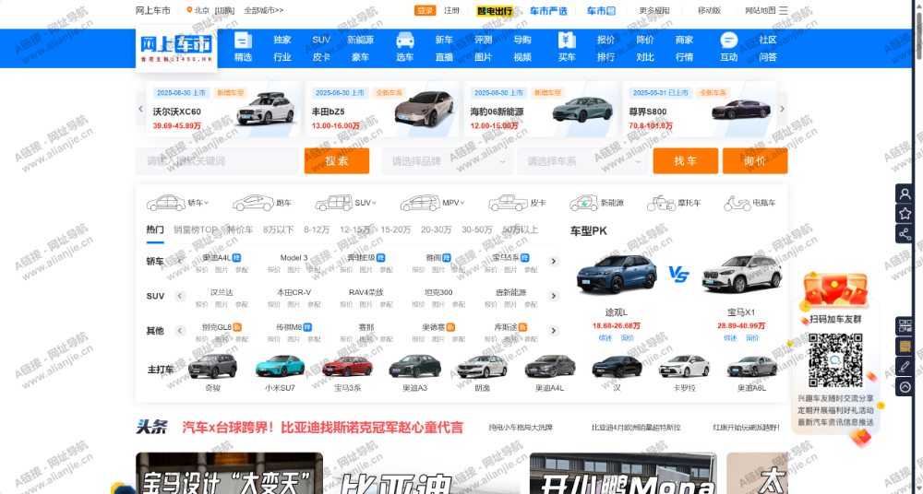
Task: Open the 车市严选 link
Action: pos(548,10)
